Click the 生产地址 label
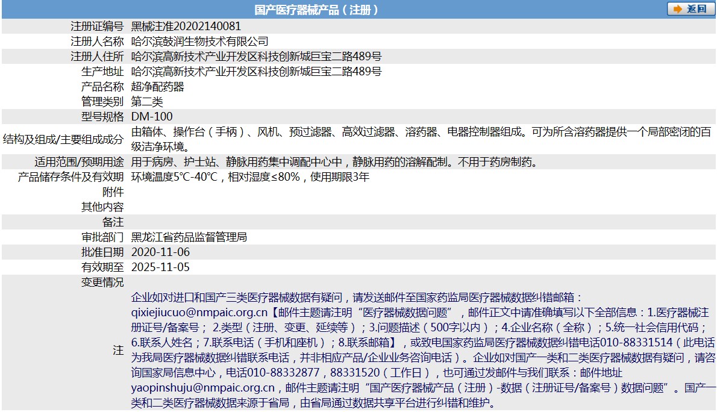717x412 pixels. pos(102,71)
